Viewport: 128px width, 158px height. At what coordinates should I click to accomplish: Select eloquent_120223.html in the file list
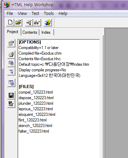pyautogui.click(x=37, y=114)
